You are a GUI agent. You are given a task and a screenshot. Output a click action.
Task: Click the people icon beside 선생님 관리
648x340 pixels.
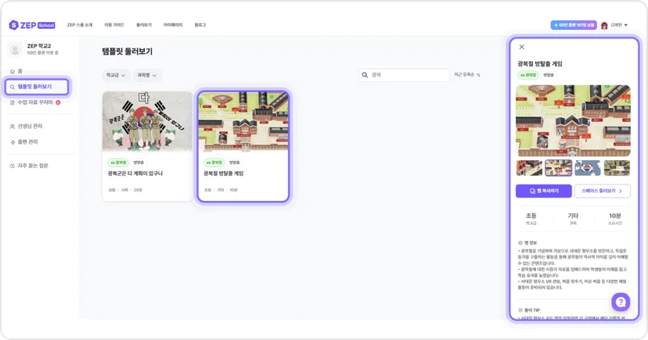pyautogui.click(x=13, y=127)
